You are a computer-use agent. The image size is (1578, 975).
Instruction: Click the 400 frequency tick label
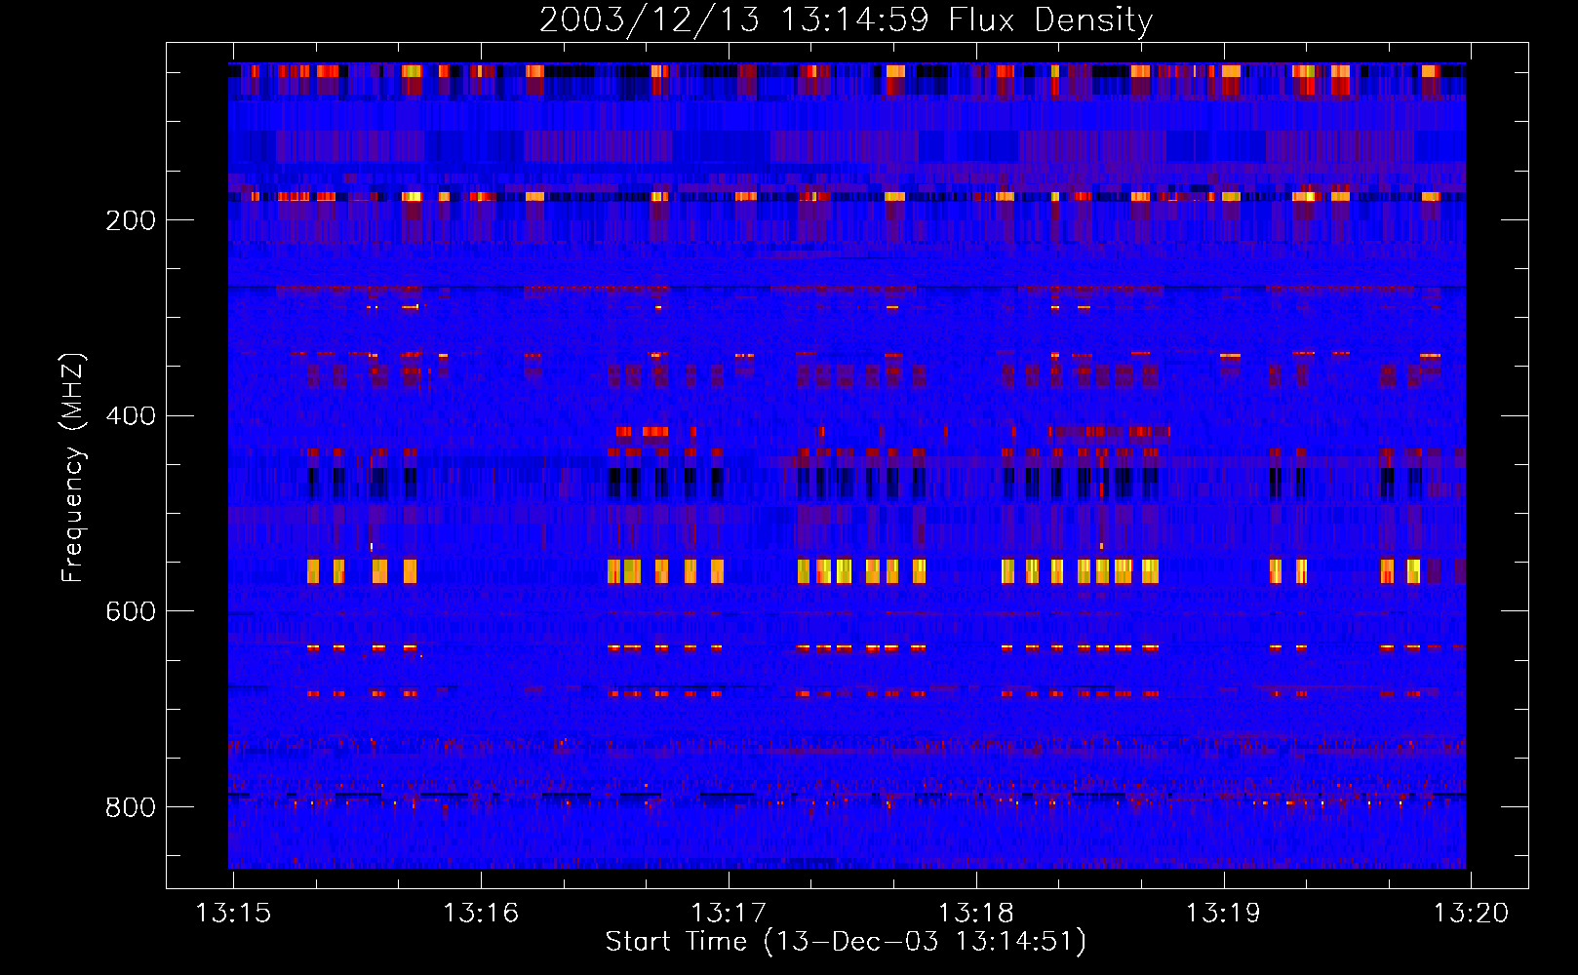coord(131,416)
